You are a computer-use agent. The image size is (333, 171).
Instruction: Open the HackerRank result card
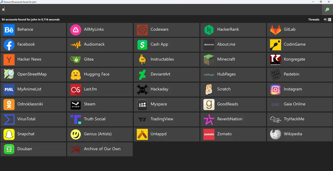pyautogui.click(x=233, y=30)
